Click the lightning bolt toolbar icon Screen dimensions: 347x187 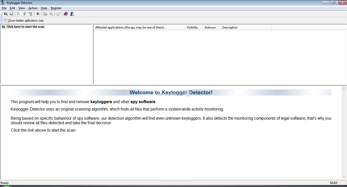pyautogui.click(x=25, y=14)
